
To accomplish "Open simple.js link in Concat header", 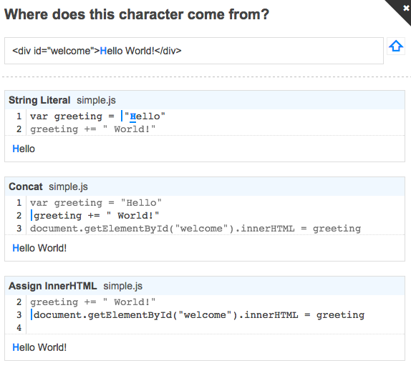I will click(68, 186).
